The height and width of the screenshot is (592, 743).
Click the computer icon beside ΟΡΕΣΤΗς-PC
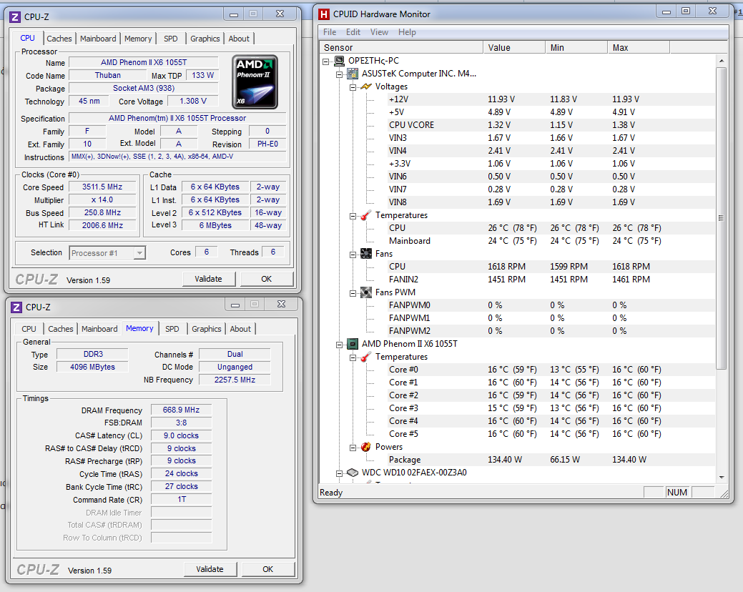point(339,61)
